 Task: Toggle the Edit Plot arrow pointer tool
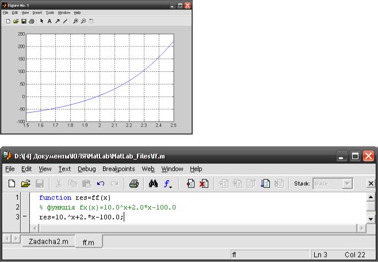coord(41,21)
